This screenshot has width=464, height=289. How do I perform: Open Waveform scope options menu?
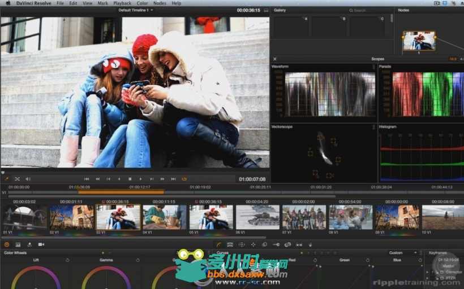point(373,67)
